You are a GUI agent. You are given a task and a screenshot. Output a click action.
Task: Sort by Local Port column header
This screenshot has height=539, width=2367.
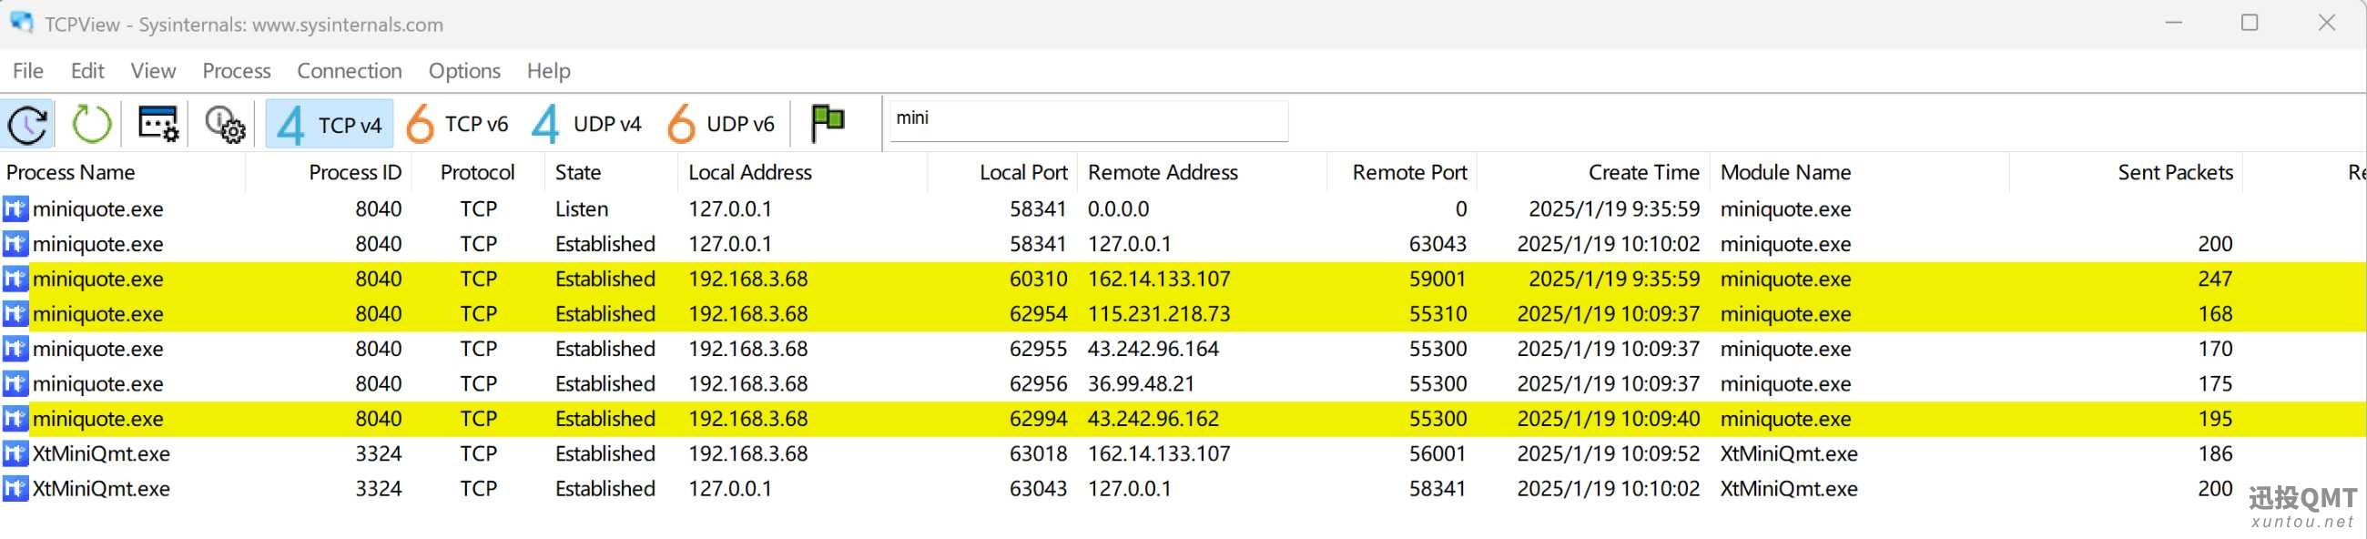1022,173
